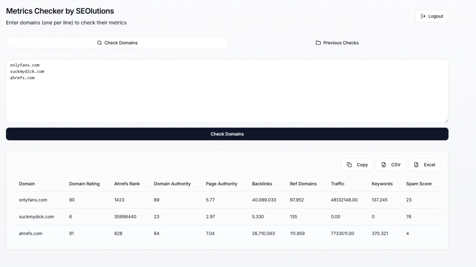The height and width of the screenshot is (267, 476).
Task: Grab the text area resize handle
Action: point(446,120)
